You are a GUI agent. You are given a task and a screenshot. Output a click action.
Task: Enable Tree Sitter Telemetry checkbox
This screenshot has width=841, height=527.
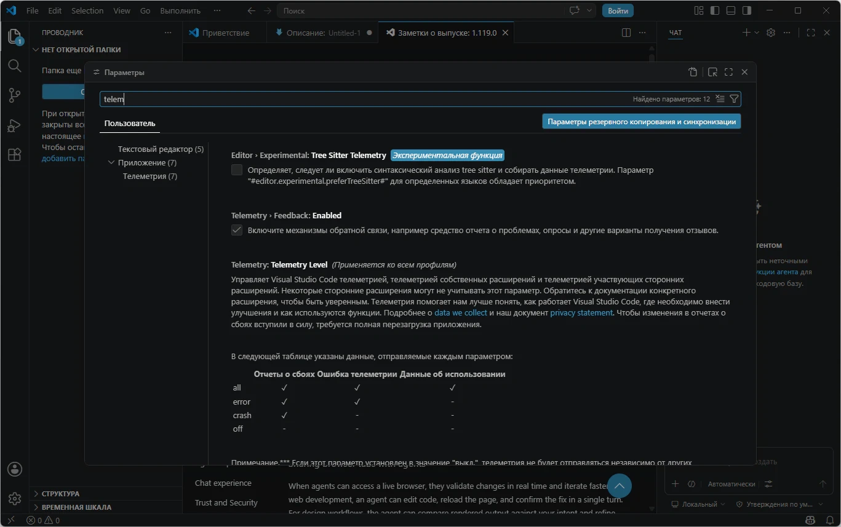237,170
